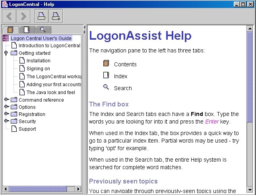Click the Search magnifier icon in help text

pyautogui.click(x=106, y=87)
